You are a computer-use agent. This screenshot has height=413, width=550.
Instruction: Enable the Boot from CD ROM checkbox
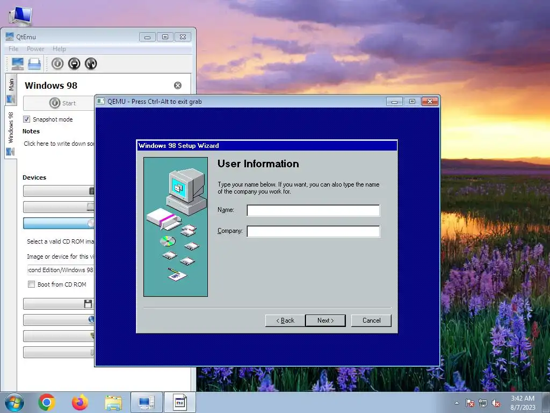(31, 284)
